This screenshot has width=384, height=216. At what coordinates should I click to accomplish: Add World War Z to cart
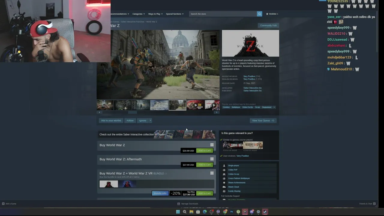click(x=205, y=151)
